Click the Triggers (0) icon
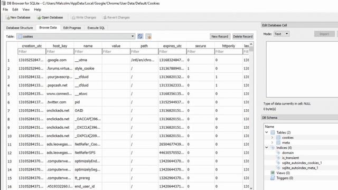The height and width of the screenshot is (190, 338). [273, 178]
